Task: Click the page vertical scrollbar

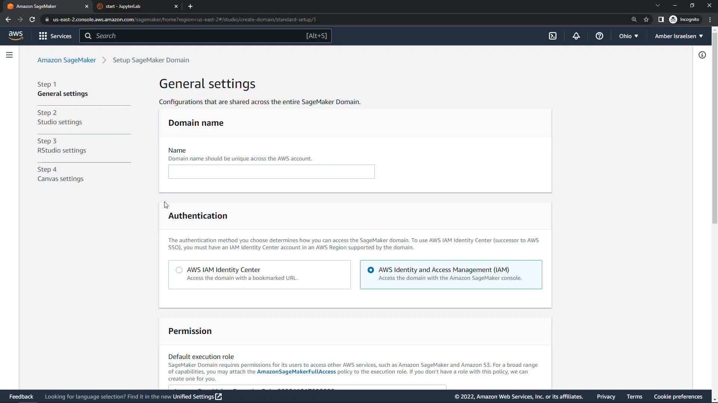Action: (715, 127)
